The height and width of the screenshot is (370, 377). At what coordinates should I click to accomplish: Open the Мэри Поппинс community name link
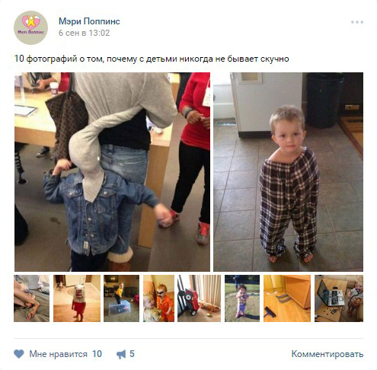coord(89,21)
